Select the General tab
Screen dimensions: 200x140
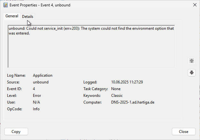[x=12, y=16]
